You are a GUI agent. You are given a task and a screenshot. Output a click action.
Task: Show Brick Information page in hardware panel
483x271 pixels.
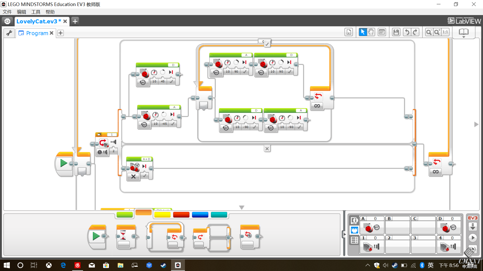pos(354,220)
